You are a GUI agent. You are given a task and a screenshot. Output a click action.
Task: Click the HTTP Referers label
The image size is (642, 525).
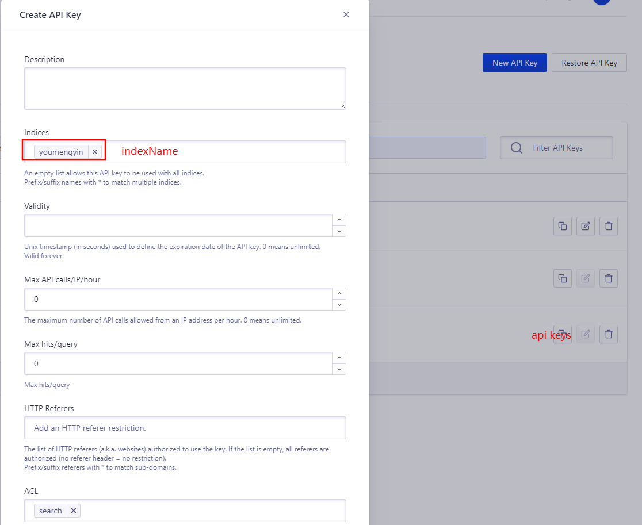point(49,408)
